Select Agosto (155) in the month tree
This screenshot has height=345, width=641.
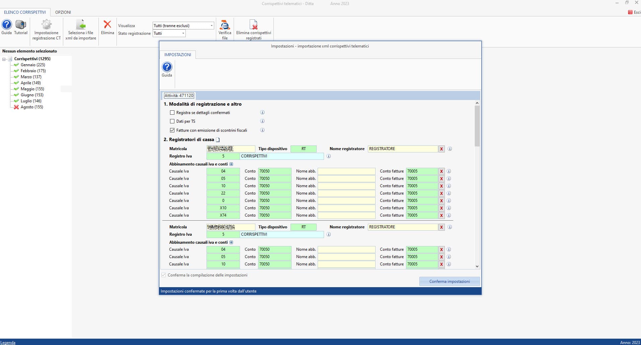tap(32, 107)
